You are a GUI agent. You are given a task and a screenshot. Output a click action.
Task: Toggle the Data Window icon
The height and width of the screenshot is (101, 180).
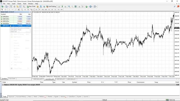coord(14,6)
